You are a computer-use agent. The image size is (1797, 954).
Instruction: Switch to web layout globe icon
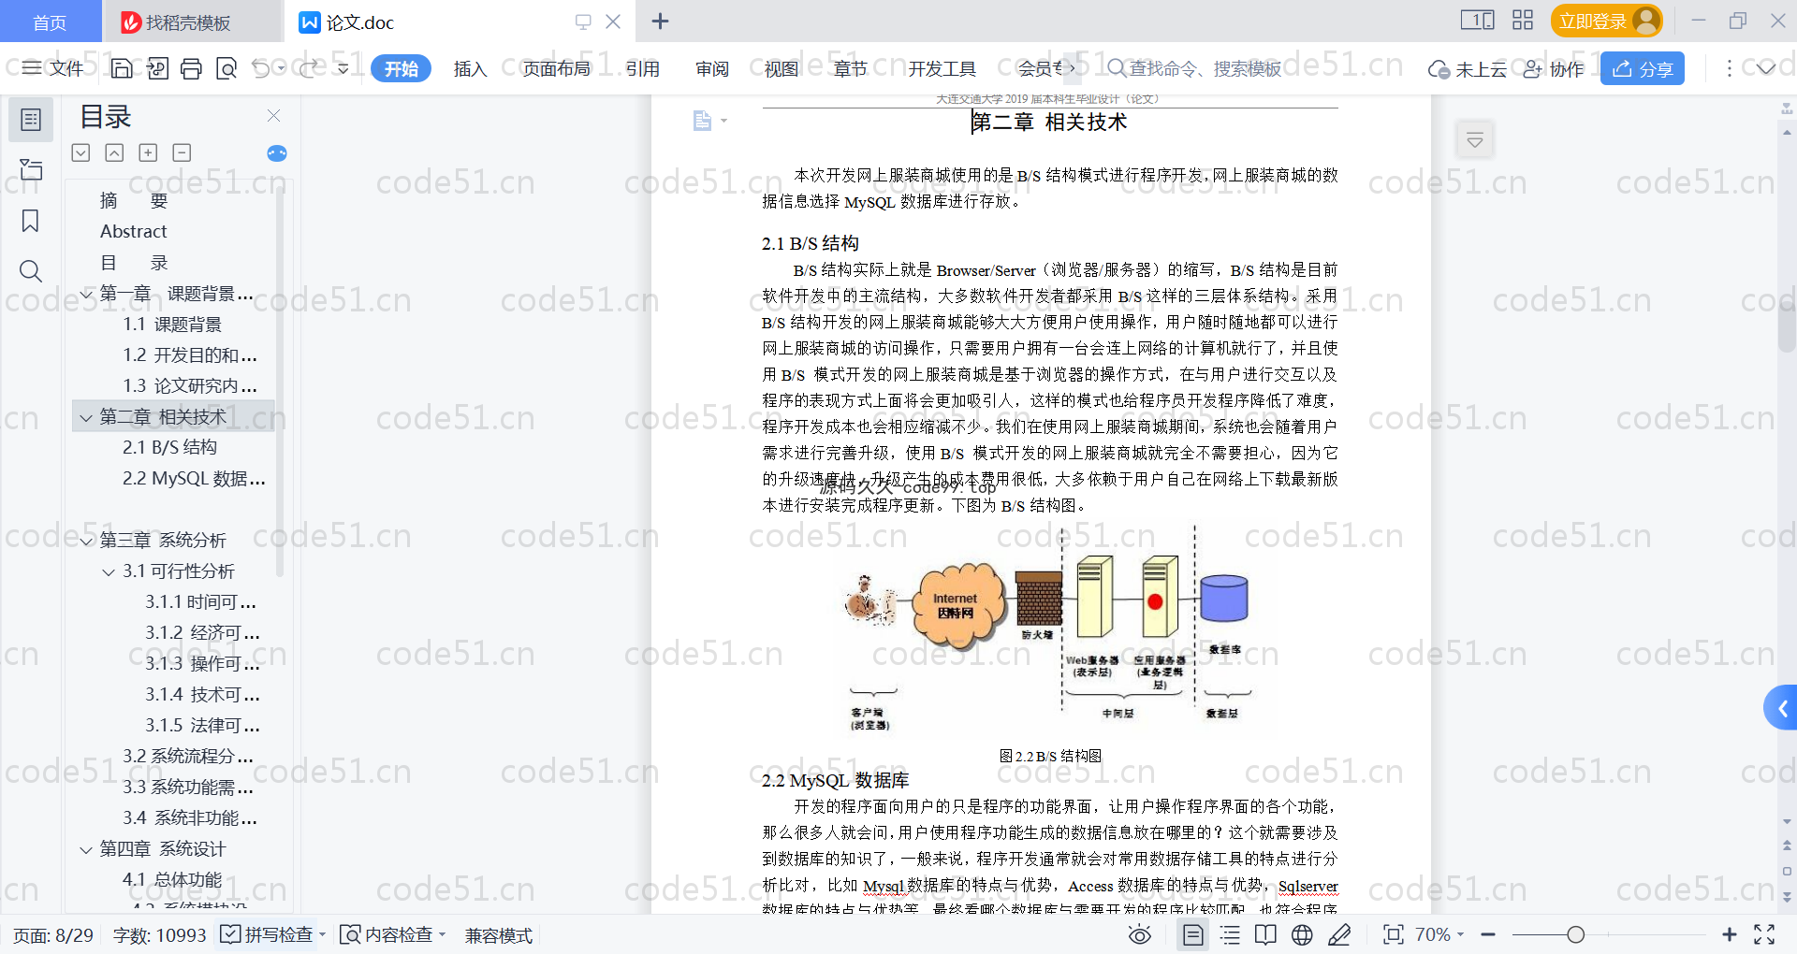click(1302, 934)
